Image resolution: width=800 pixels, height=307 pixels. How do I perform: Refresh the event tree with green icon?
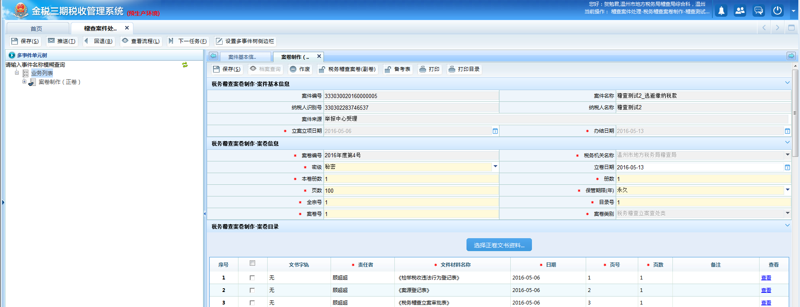point(185,65)
